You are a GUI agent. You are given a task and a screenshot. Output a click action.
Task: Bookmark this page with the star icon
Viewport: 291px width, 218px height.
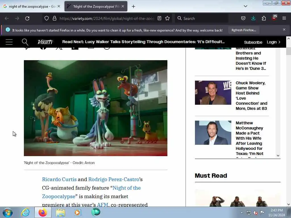[167, 18]
